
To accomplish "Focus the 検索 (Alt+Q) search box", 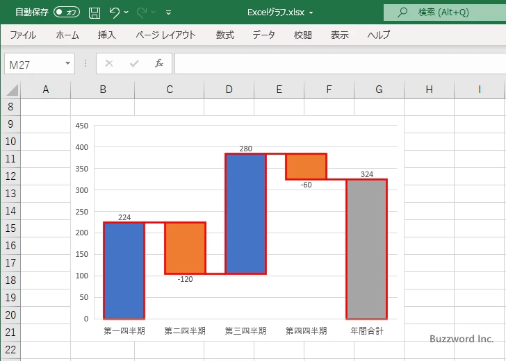I will pos(445,12).
